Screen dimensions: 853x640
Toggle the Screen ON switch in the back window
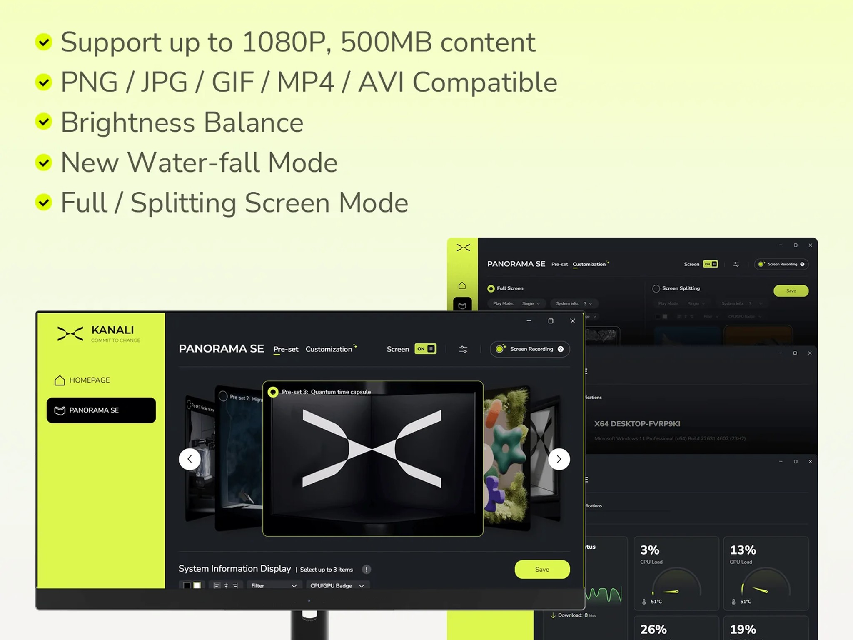tap(711, 264)
